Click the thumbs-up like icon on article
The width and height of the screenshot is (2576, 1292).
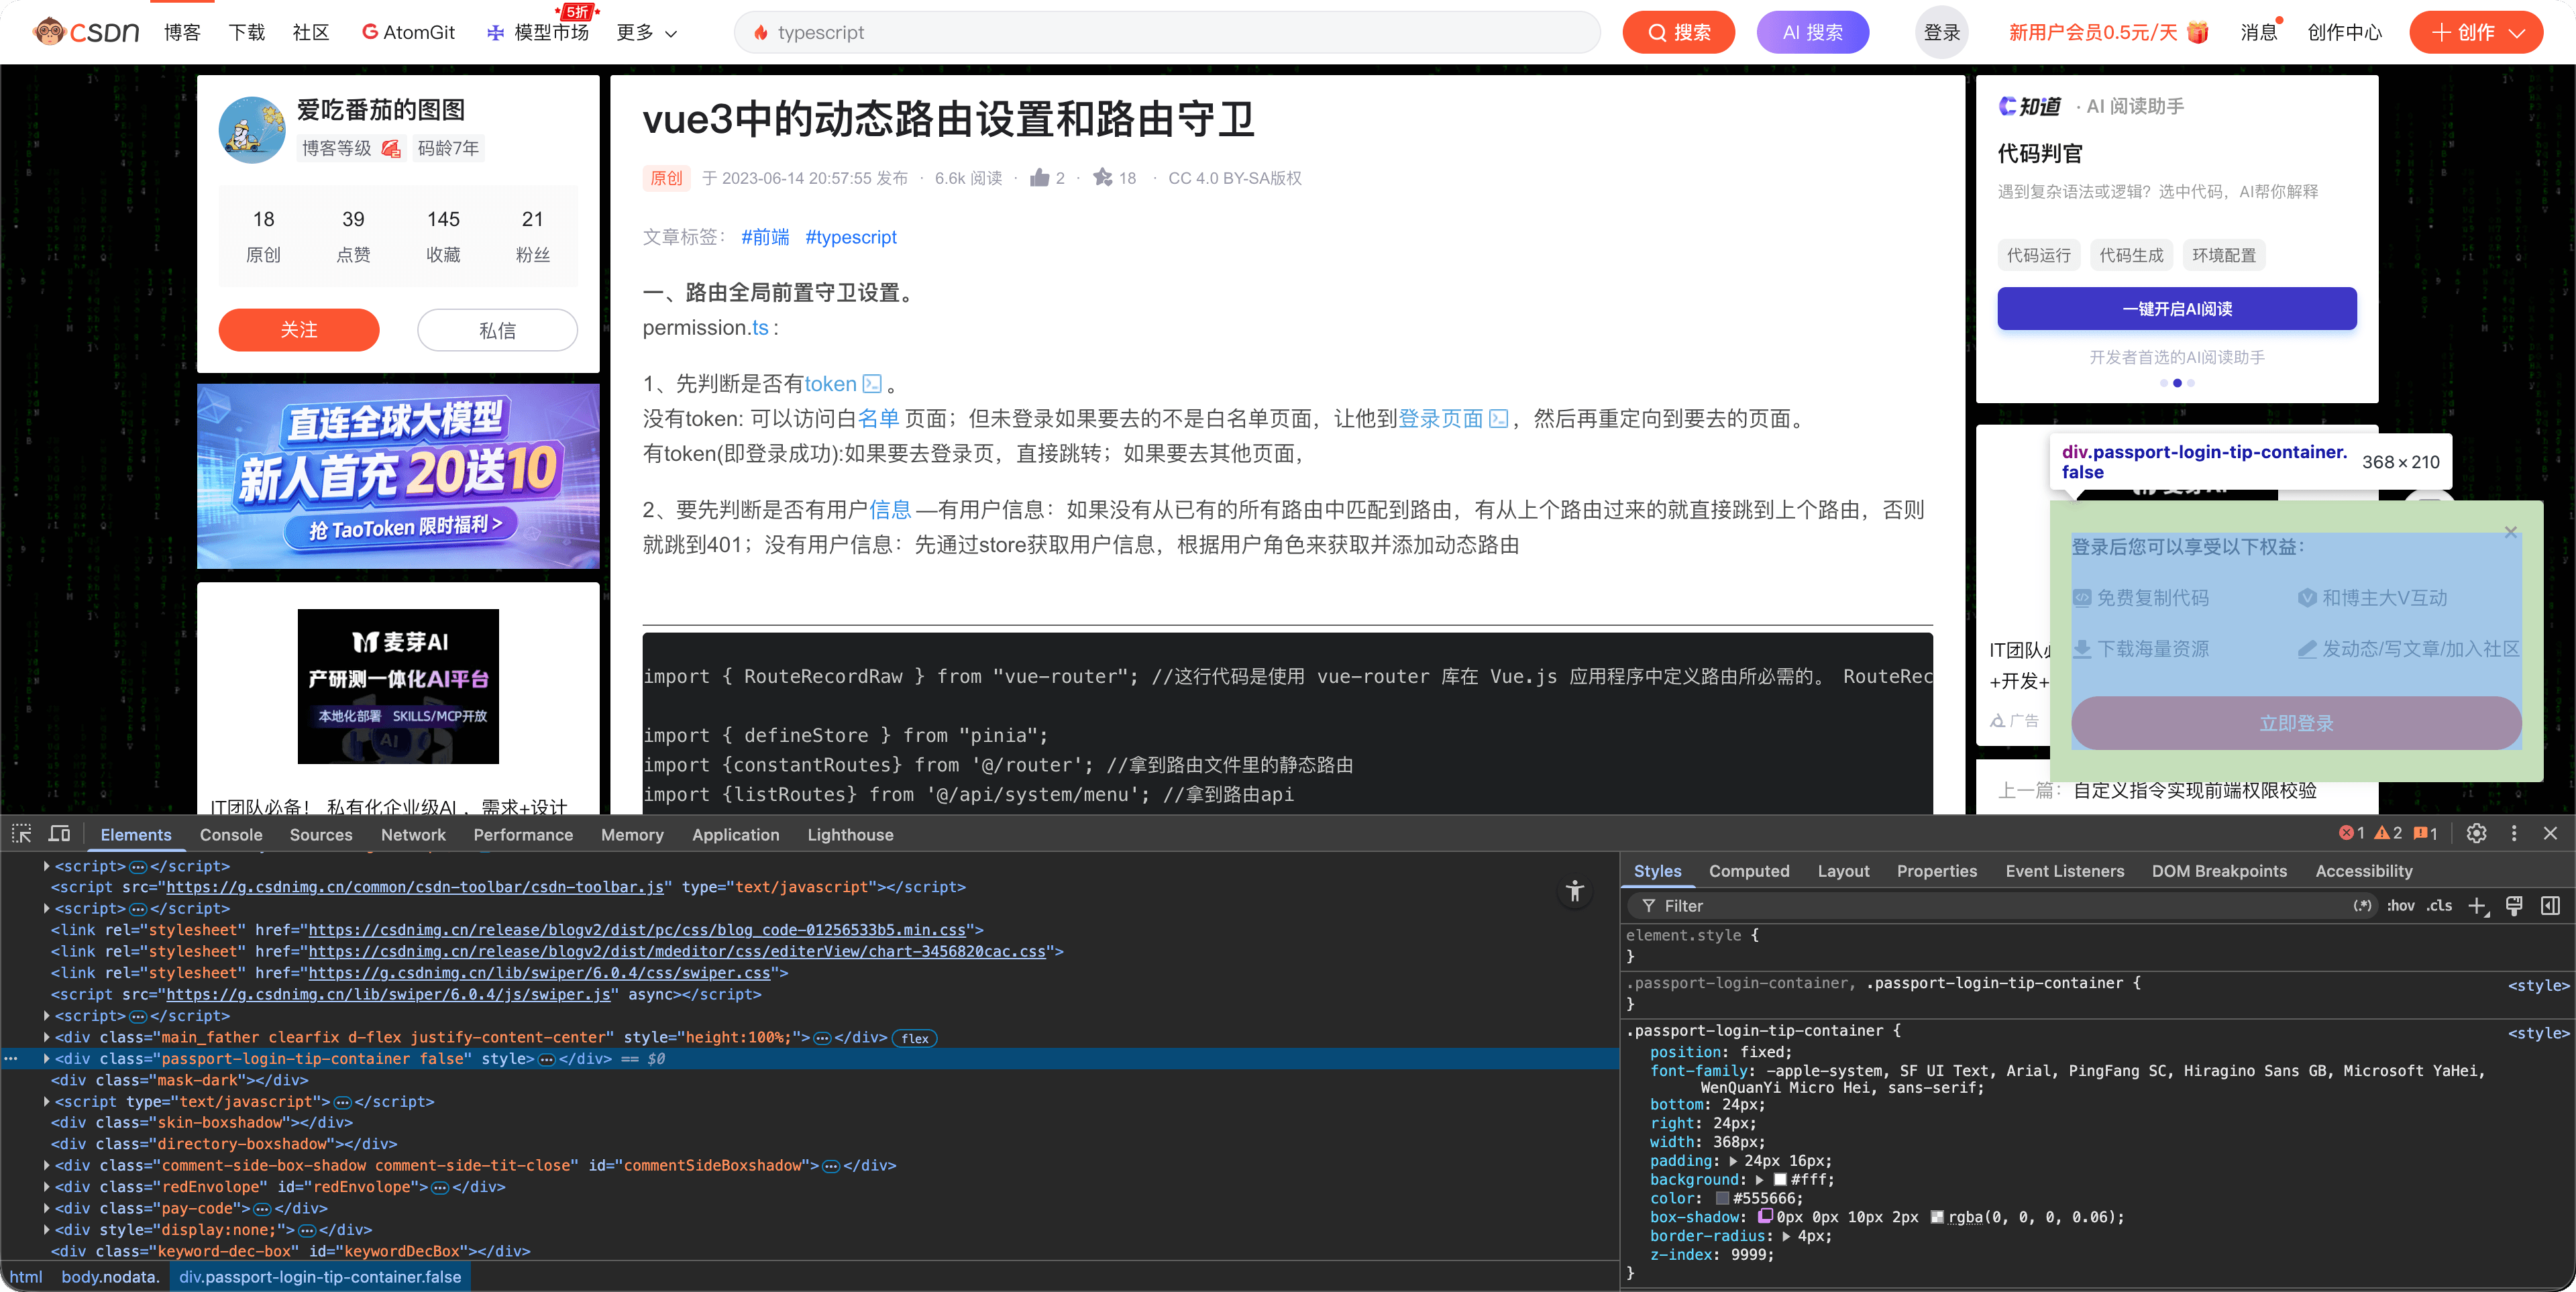tap(1040, 178)
